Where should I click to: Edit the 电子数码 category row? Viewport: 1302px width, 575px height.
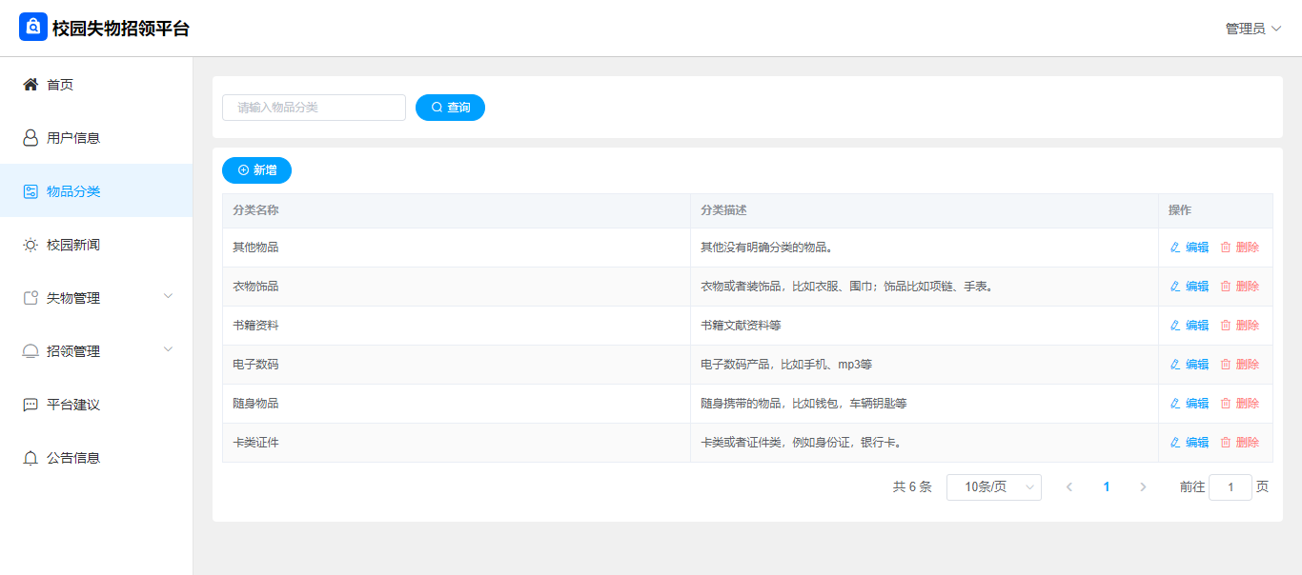coord(1190,365)
